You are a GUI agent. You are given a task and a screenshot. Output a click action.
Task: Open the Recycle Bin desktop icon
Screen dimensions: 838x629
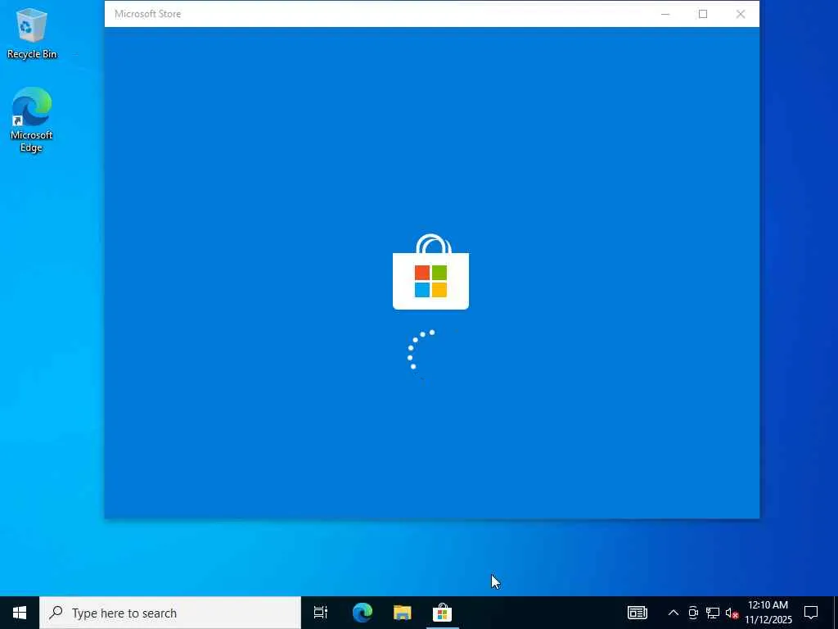pos(31,33)
